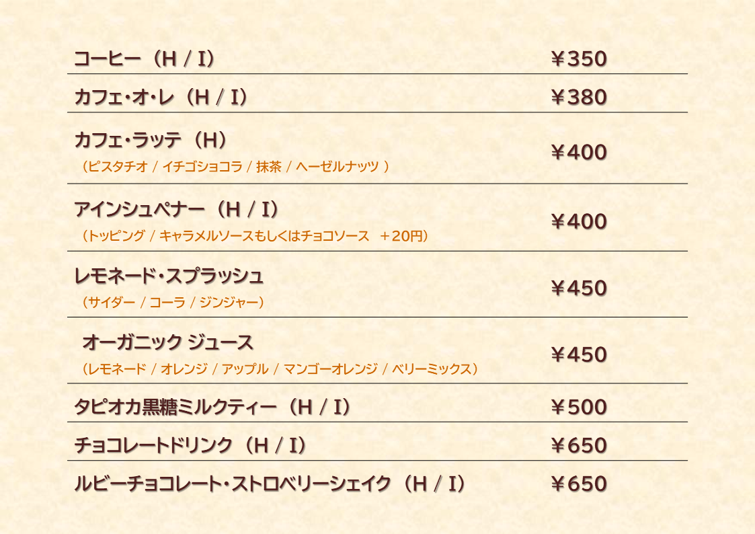Select the カフェ・ラッテ (H) item
The width and height of the screenshot is (755, 534).
point(151,140)
